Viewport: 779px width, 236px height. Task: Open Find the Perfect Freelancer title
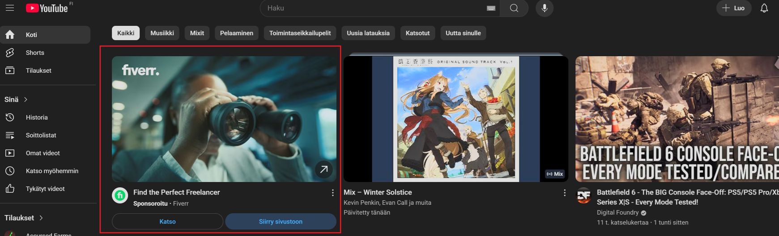pyautogui.click(x=176, y=192)
